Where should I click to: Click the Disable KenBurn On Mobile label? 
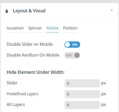pos(33,55)
